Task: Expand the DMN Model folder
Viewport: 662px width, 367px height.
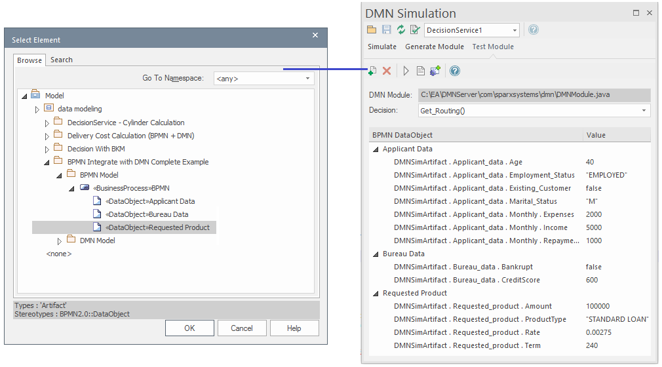Action: [60, 241]
